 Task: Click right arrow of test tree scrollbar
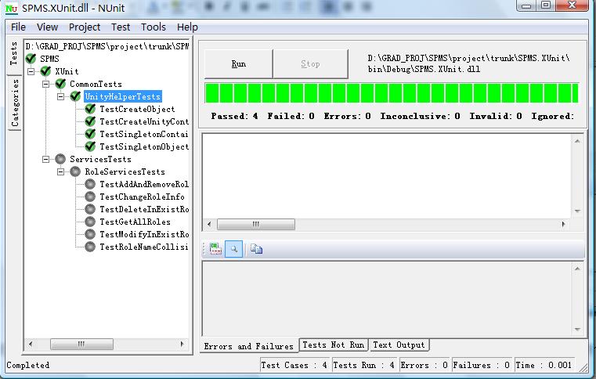tap(182, 344)
